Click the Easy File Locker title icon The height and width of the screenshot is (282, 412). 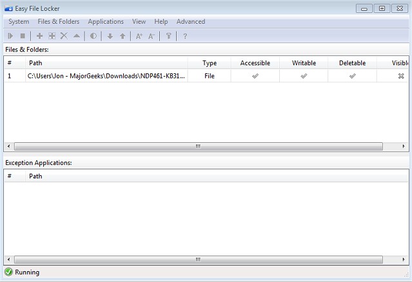click(8, 8)
